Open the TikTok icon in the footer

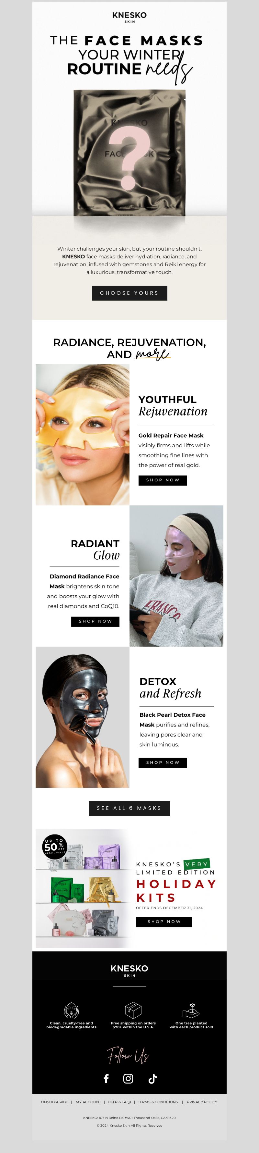pyautogui.click(x=152, y=1078)
